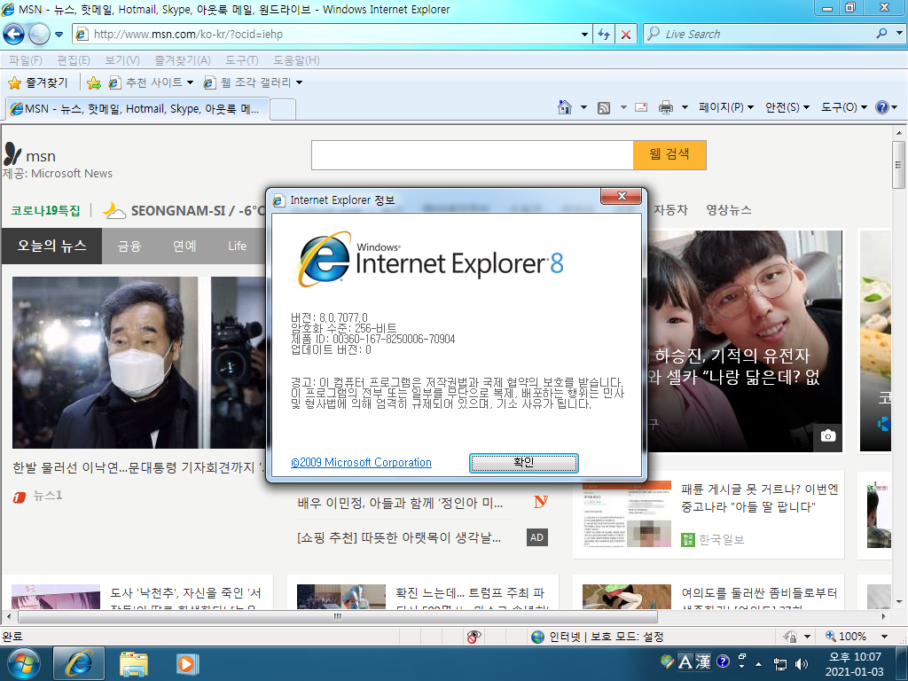Click the 인터넷 보호 모드 zone indicator
This screenshot has height=681, width=908.
click(x=597, y=637)
